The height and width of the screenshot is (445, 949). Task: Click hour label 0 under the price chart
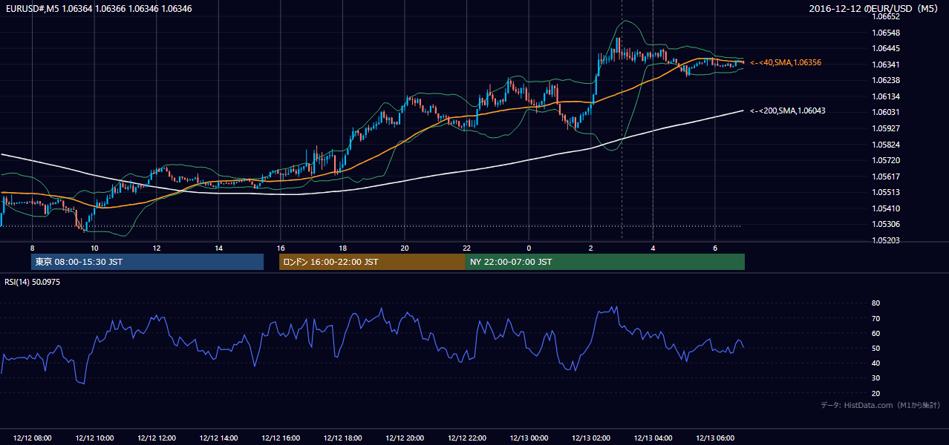click(x=529, y=248)
